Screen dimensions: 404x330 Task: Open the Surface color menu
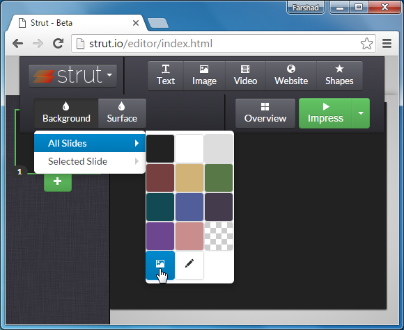pos(122,113)
